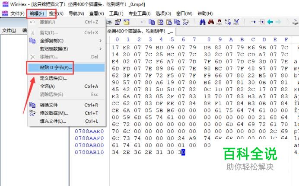Open the 导航(N) menu

pyautogui.click(x=76, y=13)
